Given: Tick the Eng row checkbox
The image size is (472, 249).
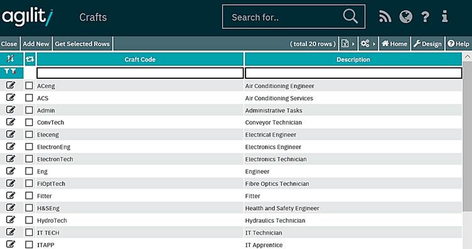Looking at the screenshot, I should click(29, 171).
